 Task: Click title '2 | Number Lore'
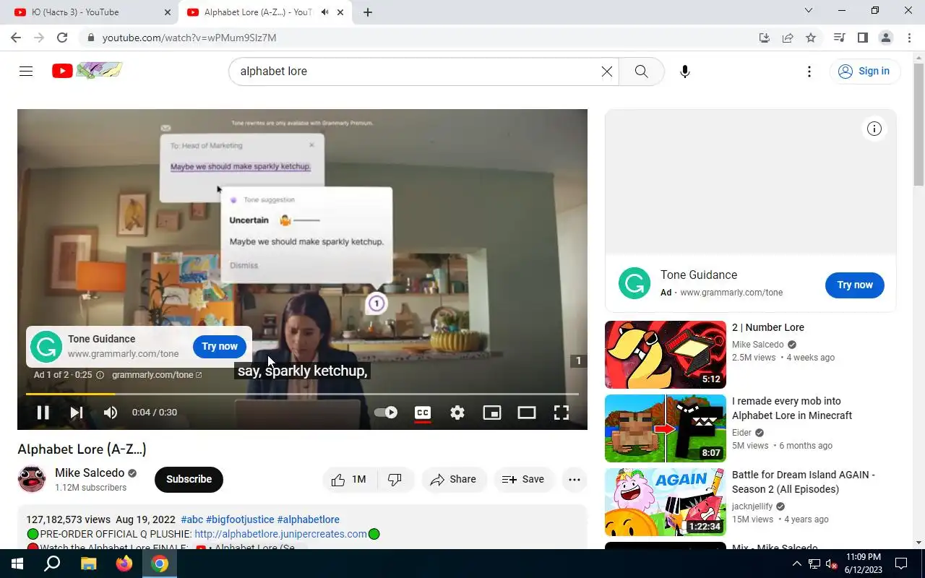tap(767, 327)
